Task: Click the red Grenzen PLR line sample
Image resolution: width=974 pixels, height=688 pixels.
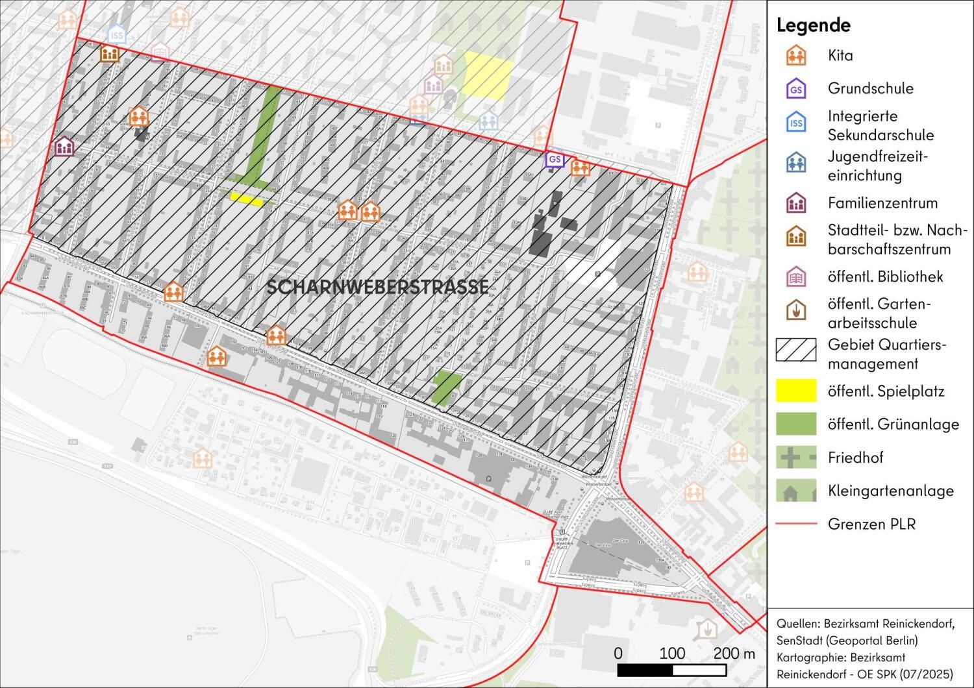Action: (795, 524)
